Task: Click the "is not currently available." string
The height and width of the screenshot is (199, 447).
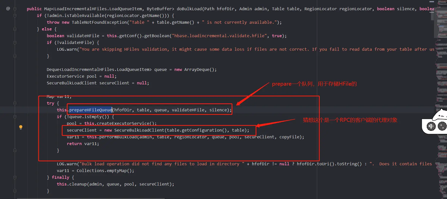Action: coord(239,22)
